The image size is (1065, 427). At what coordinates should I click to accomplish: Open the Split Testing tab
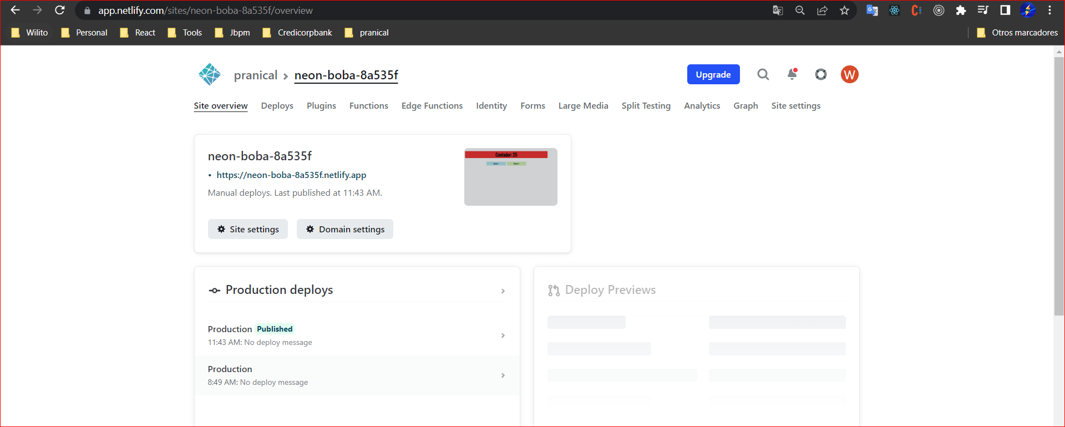click(x=646, y=106)
